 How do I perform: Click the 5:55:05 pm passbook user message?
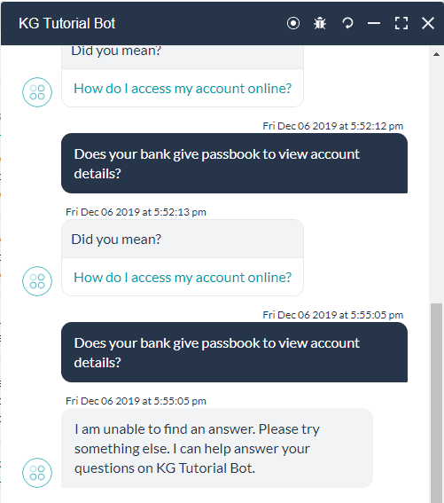(x=234, y=352)
